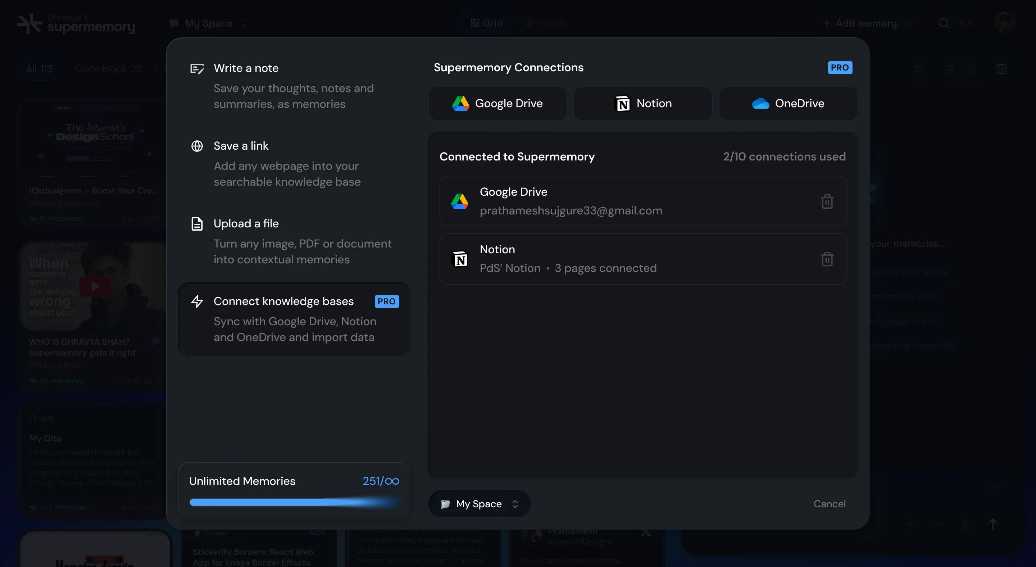Screen dimensions: 1036x567
Task: Click the Notion connection trash icon
Action: pos(827,259)
